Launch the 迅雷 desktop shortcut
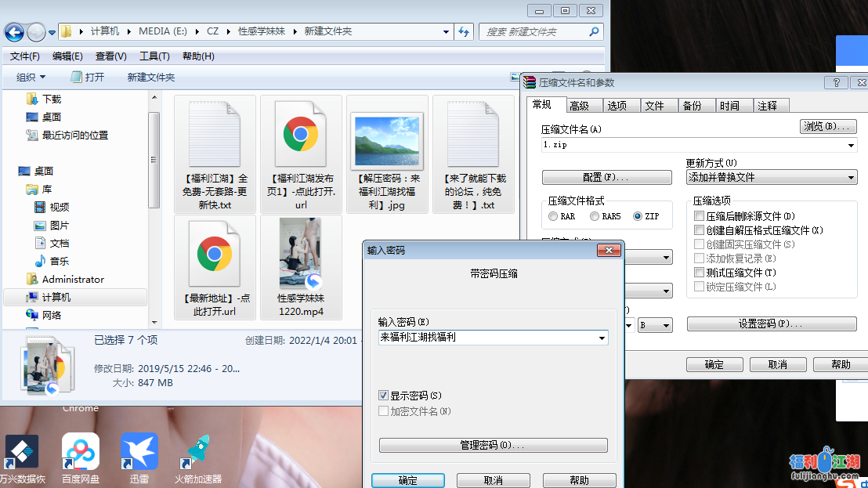 139,452
